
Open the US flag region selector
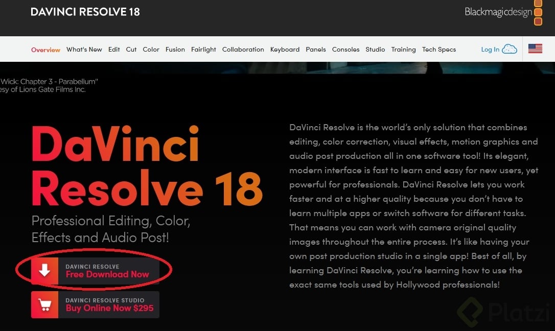point(535,49)
